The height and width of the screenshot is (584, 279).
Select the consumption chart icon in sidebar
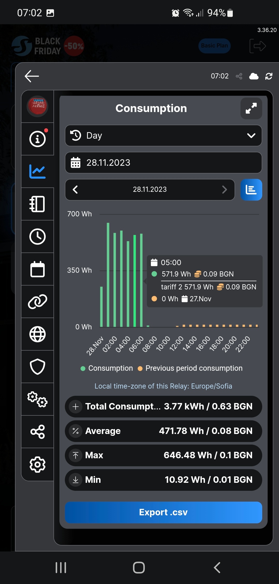point(37,171)
